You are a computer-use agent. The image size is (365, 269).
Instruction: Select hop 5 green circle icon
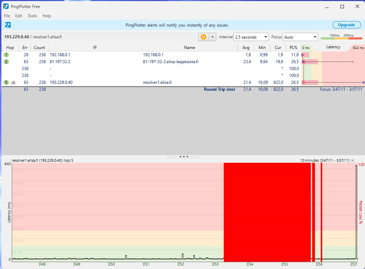6,82
